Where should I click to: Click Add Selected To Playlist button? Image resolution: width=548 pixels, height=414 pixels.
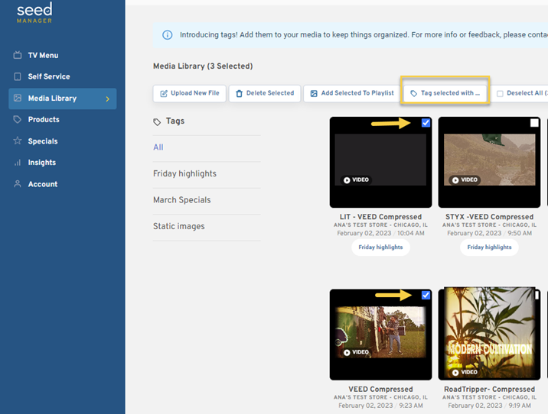pyautogui.click(x=352, y=93)
